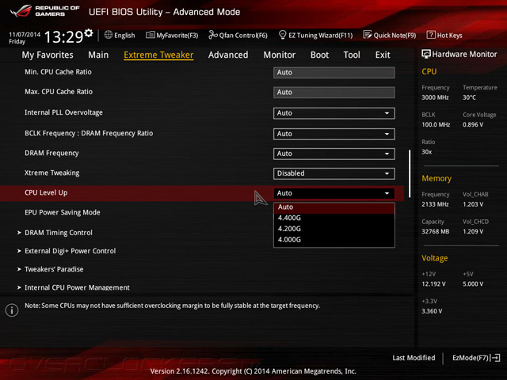This screenshot has width=507, height=380.
Task: Click the 11/07/2014 date
Action: (25, 34)
